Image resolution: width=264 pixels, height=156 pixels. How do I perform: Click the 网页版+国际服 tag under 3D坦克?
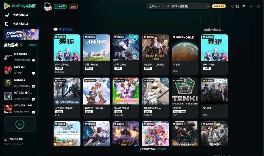tap(180, 112)
